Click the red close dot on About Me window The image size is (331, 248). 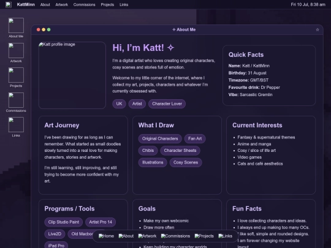(39, 30)
